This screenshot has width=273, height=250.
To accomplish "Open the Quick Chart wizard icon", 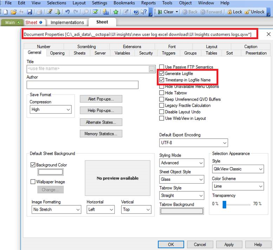I will (106, 12).
